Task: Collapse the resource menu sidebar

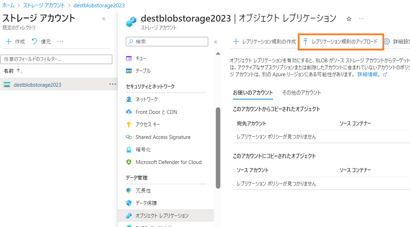Action: [216, 42]
